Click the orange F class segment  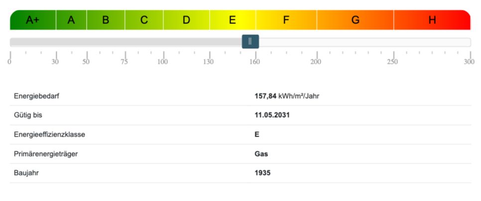(286, 20)
